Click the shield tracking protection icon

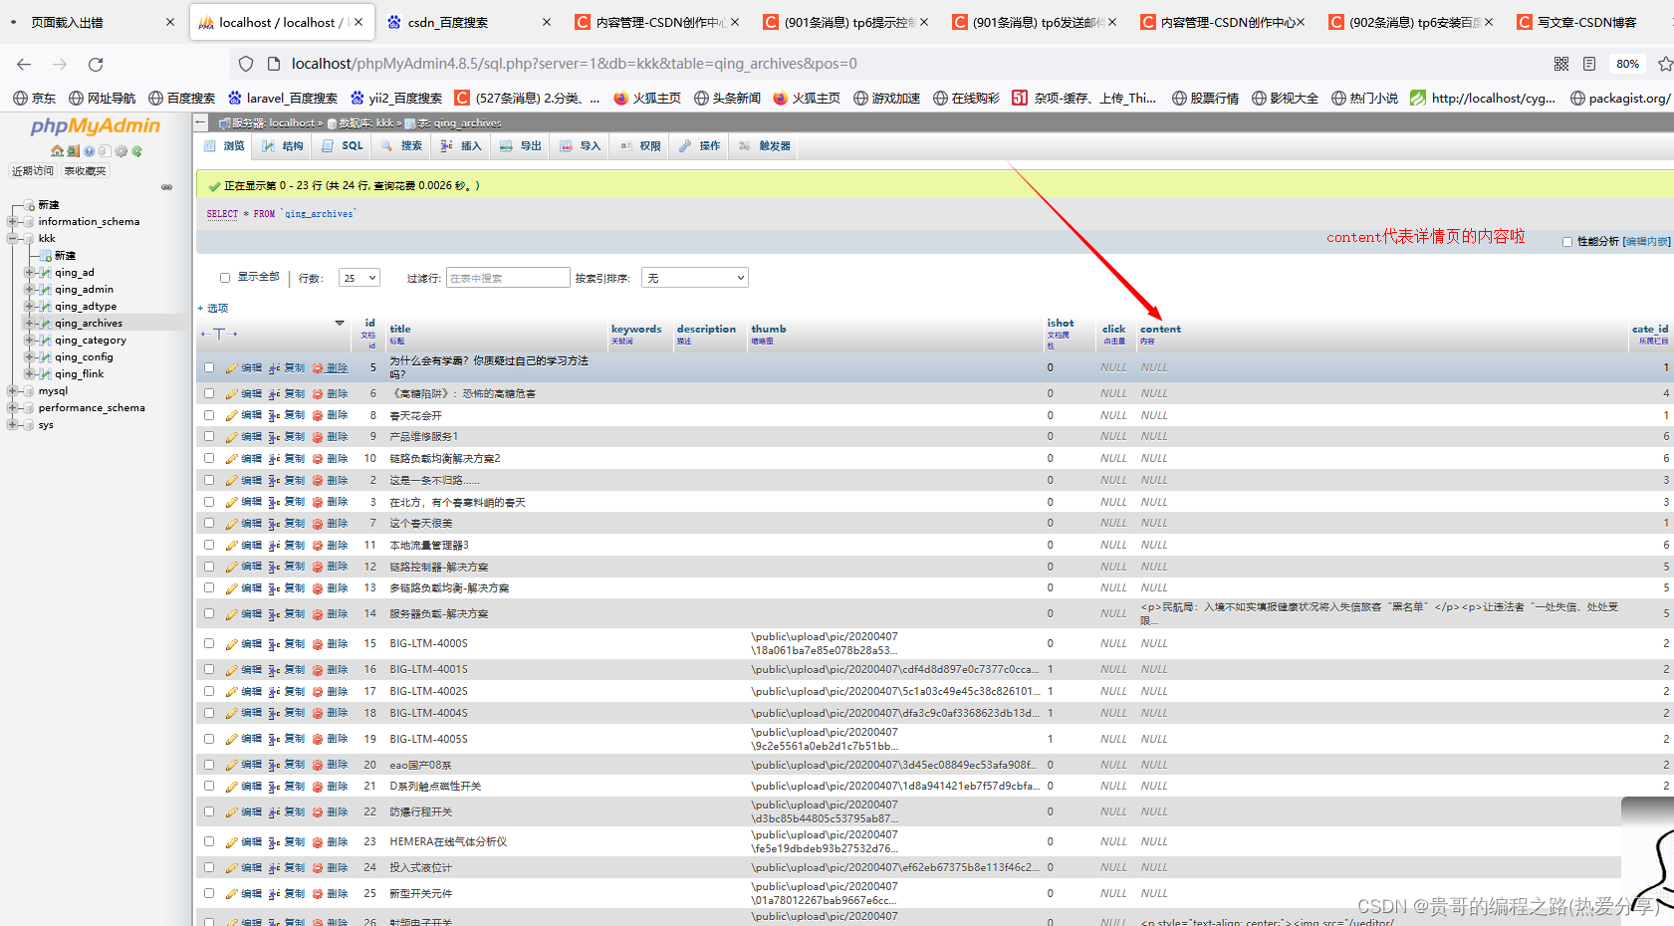[x=246, y=64]
